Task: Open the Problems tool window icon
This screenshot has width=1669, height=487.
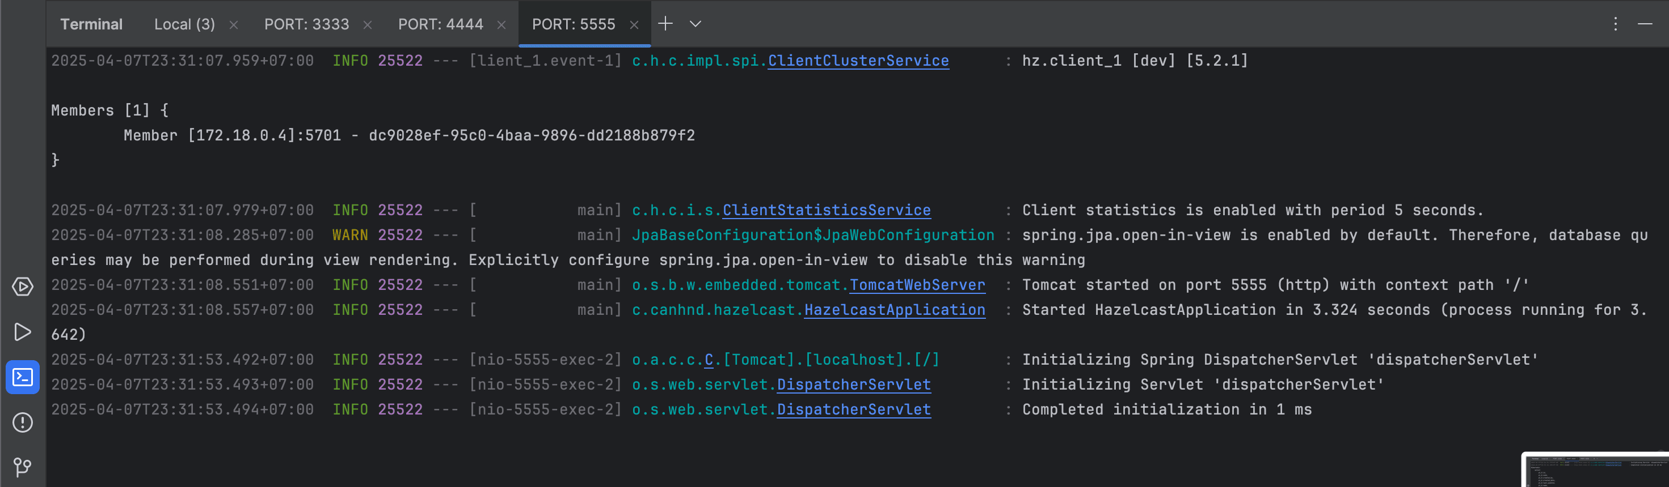Action: (x=23, y=422)
